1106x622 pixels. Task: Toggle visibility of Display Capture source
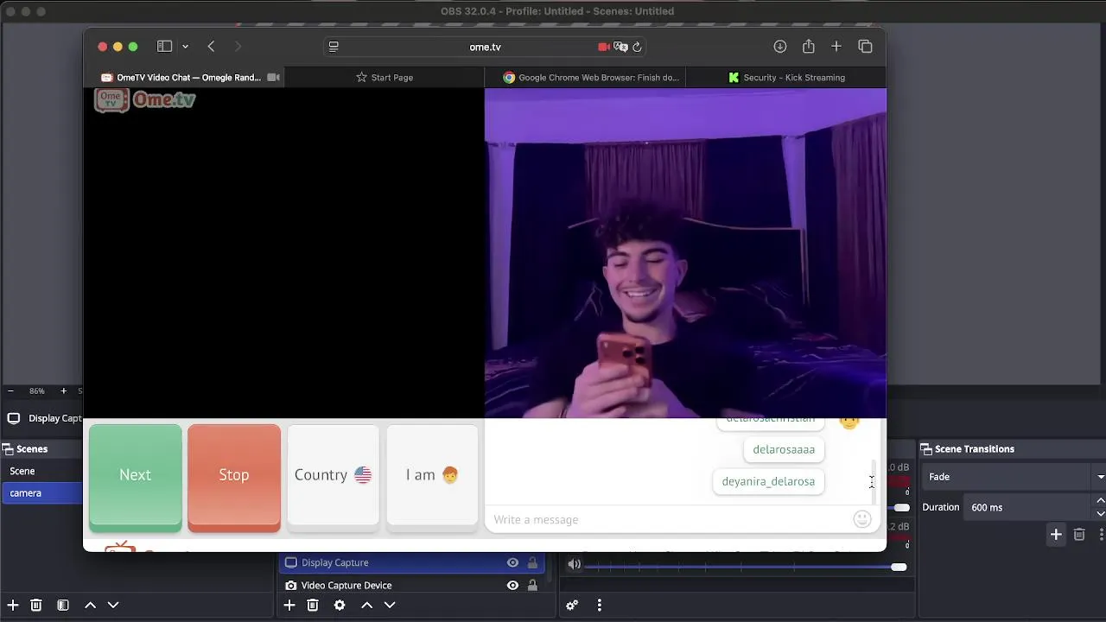tap(512, 562)
